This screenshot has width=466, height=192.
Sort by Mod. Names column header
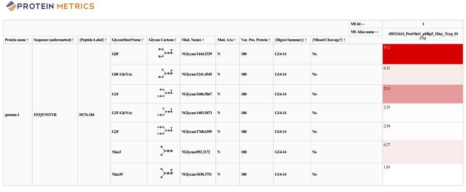click(193, 40)
